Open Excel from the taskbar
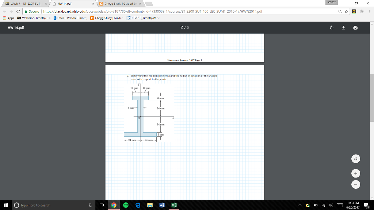This screenshot has height=210, width=374. point(173,205)
